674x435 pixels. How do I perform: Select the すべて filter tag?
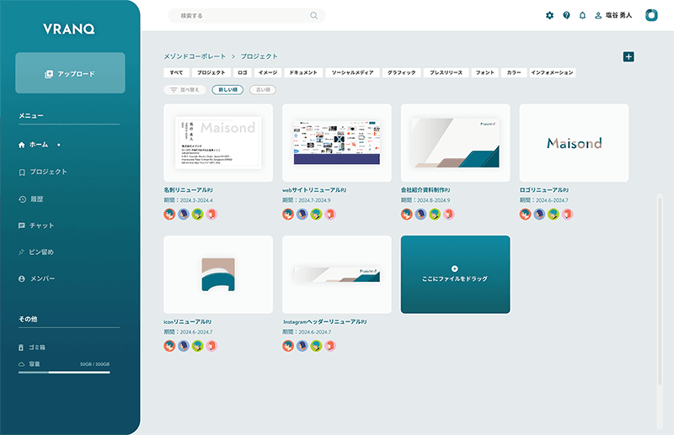(x=176, y=73)
